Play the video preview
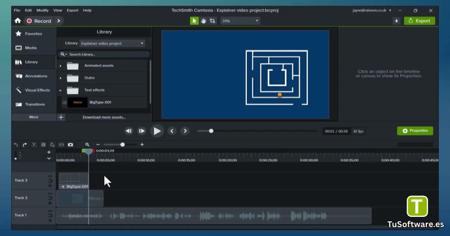The width and height of the screenshot is (450, 236). point(157,131)
